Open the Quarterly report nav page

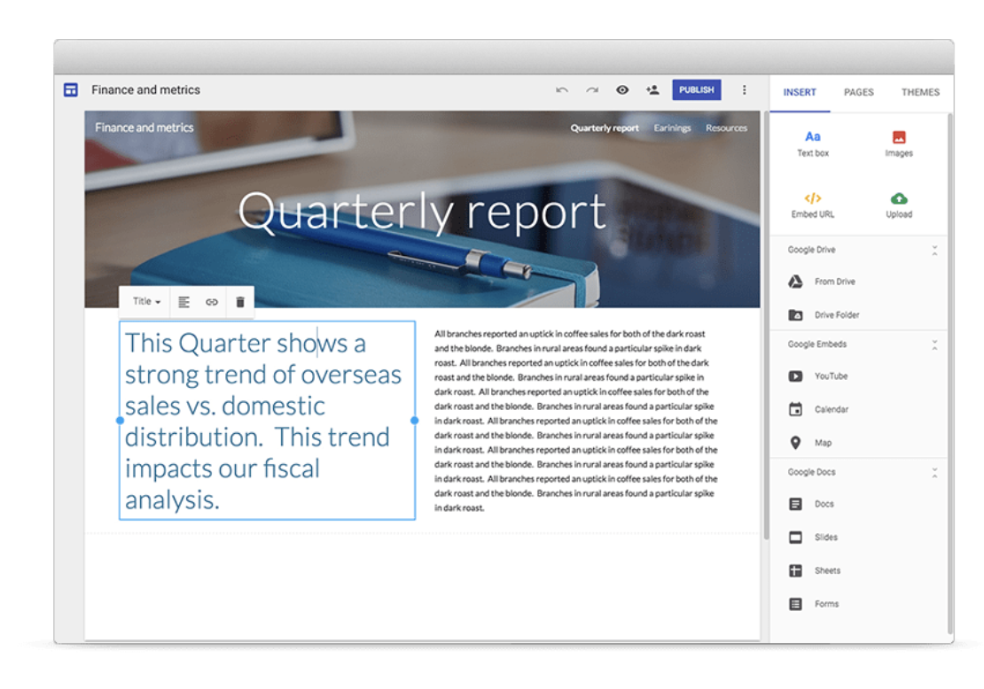605,128
